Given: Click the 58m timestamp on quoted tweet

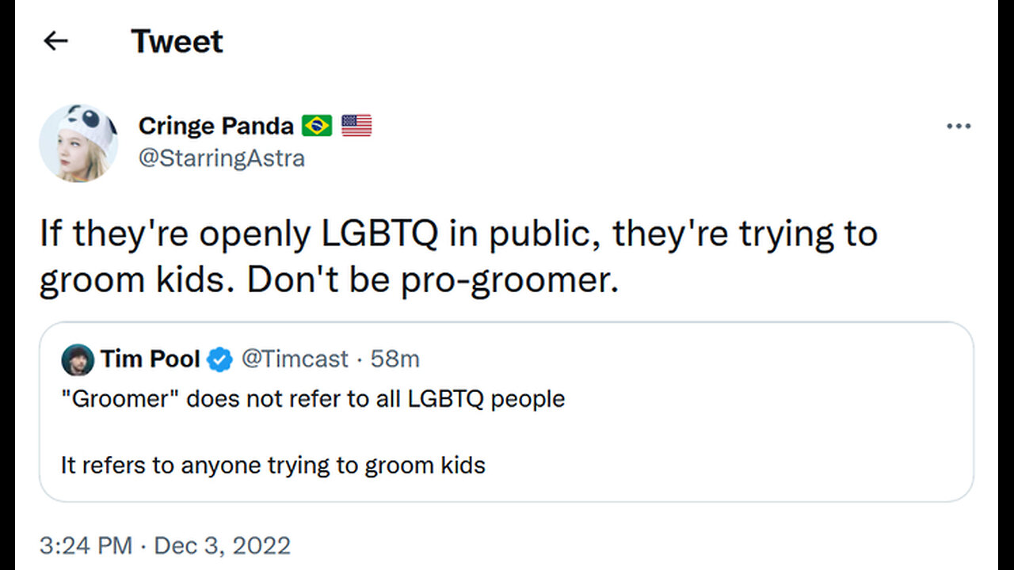Looking at the screenshot, I should pos(395,359).
